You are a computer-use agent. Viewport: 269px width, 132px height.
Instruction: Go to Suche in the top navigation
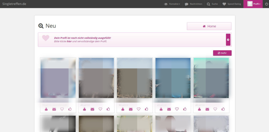[212, 4]
